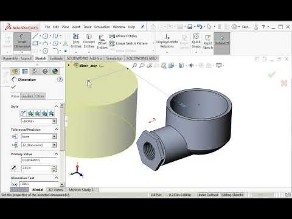Click the Trim Entities tool
292x219 pixels.
(x=76, y=41)
